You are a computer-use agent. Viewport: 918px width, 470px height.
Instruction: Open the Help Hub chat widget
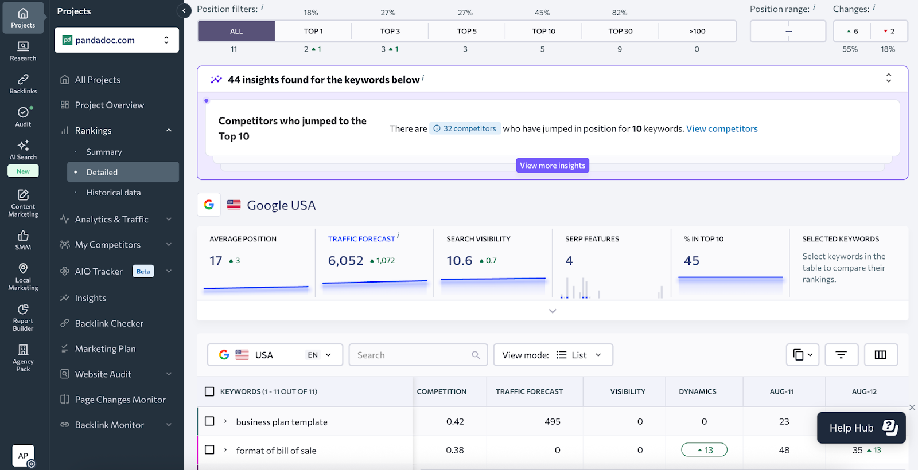[861, 428]
